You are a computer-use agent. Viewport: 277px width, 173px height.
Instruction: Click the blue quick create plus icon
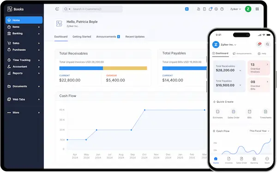187,9
